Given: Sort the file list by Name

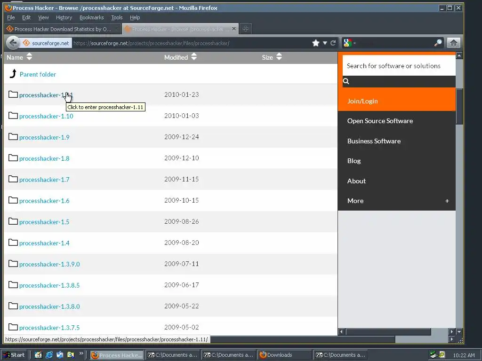Looking at the screenshot, I should pos(19,57).
